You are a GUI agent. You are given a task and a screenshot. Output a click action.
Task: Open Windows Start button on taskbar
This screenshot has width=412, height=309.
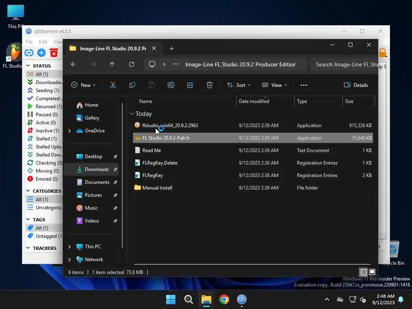pos(171,299)
